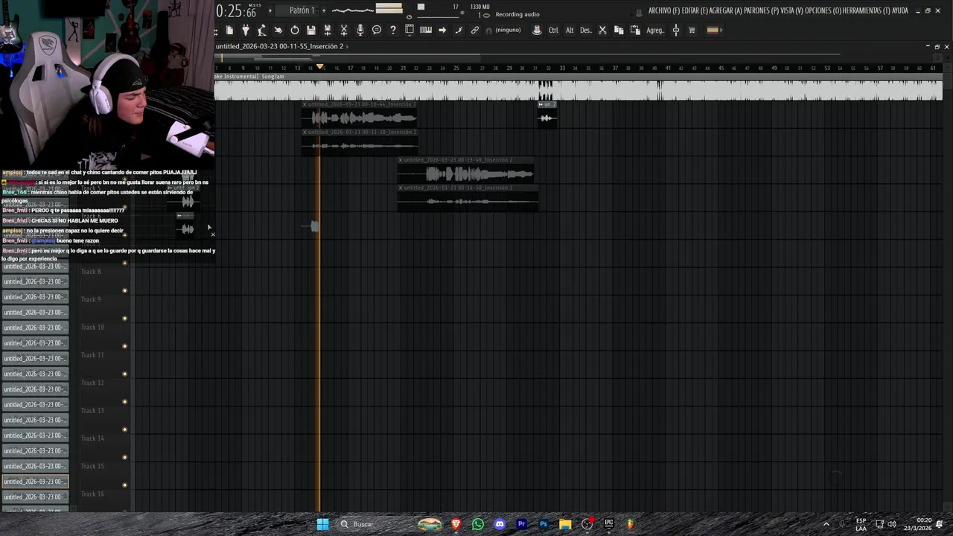The height and width of the screenshot is (536, 953).
Task: Open the AGREGAR (A) menu
Action: [725, 10]
